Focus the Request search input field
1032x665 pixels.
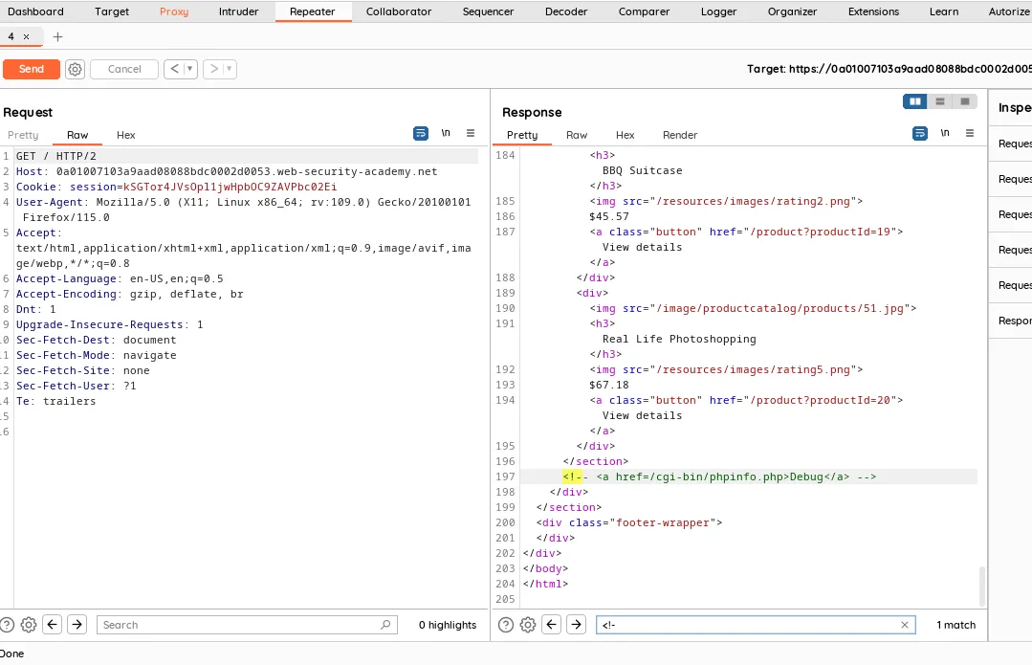pyautogui.click(x=247, y=625)
